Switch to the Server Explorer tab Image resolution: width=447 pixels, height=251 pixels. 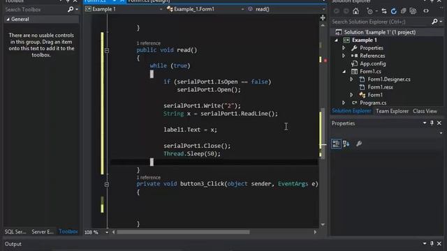[43, 231]
